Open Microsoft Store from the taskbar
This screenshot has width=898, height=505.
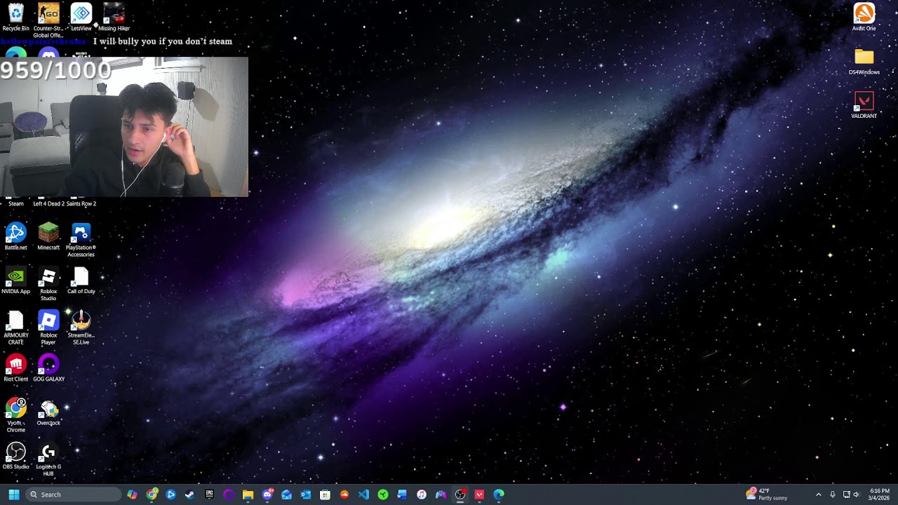tap(325, 494)
